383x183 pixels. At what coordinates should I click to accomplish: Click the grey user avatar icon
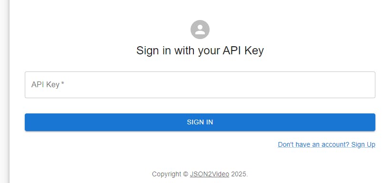point(200,30)
